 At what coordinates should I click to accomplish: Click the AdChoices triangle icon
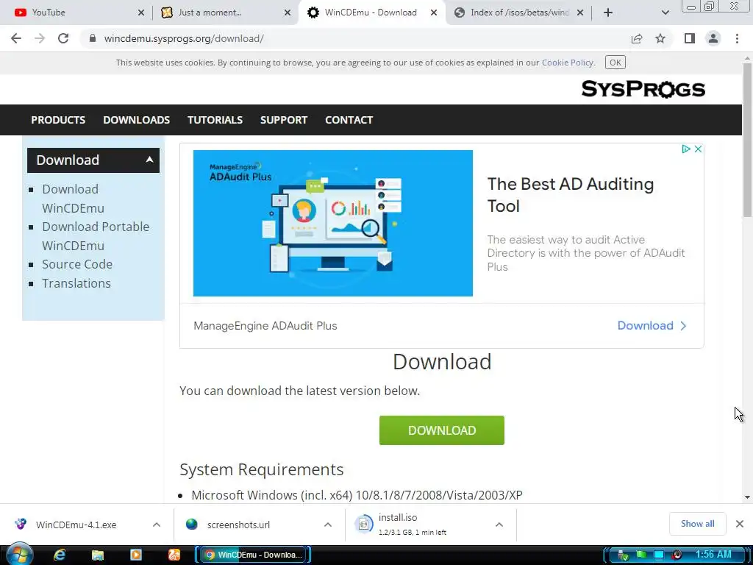[x=686, y=149]
